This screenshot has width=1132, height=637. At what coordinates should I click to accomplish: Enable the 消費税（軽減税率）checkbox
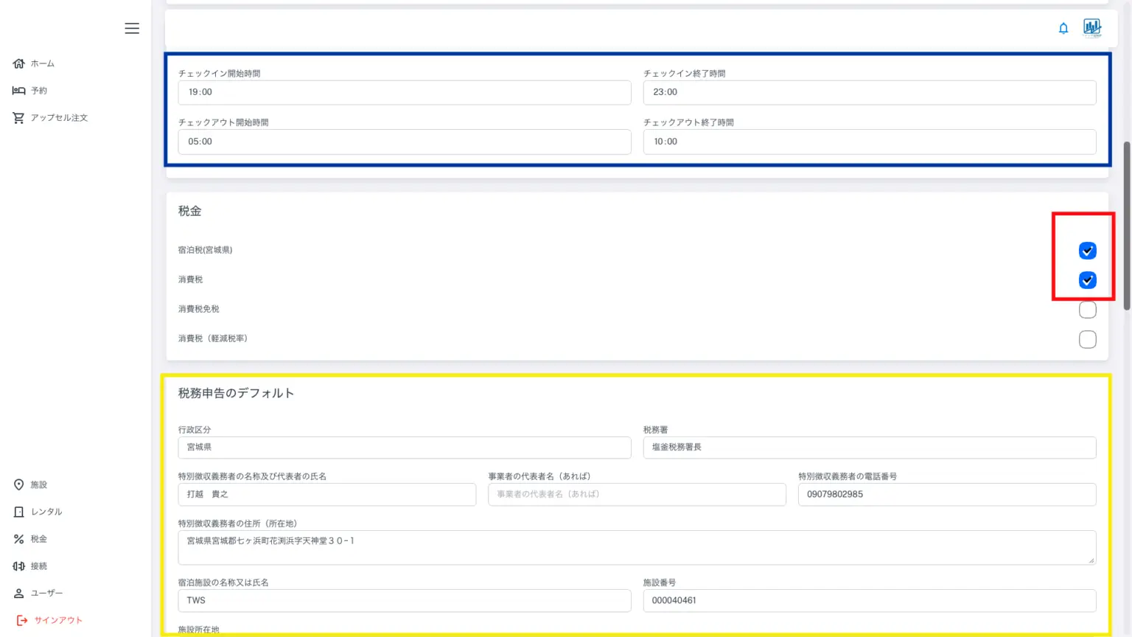click(1087, 339)
